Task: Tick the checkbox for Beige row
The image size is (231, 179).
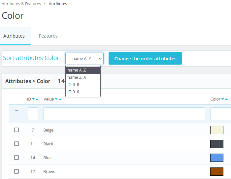Action: 16,130
